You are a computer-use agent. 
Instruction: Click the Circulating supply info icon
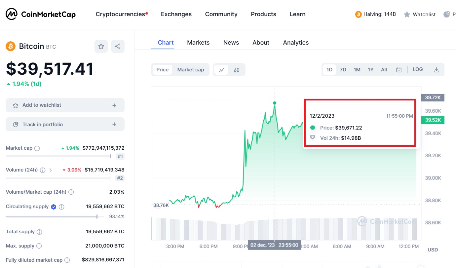61,207
